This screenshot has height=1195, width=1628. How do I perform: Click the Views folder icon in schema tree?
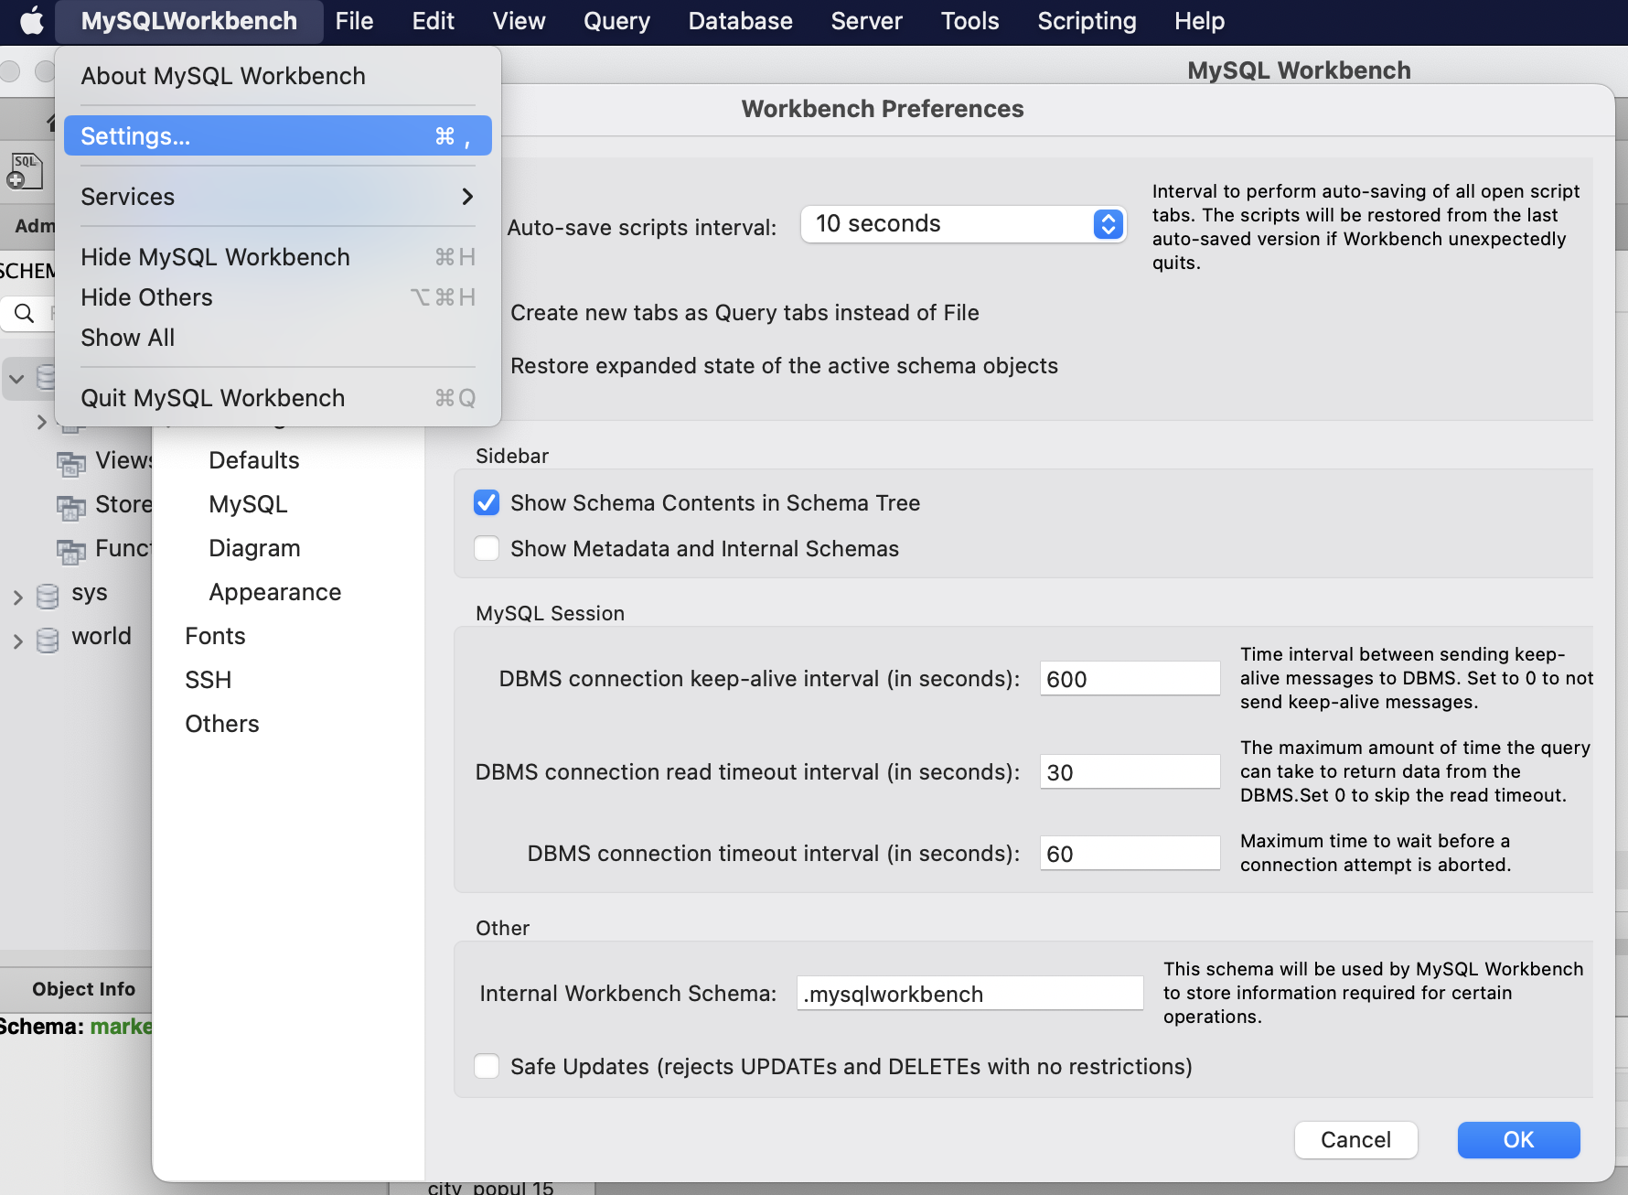coord(71,463)
